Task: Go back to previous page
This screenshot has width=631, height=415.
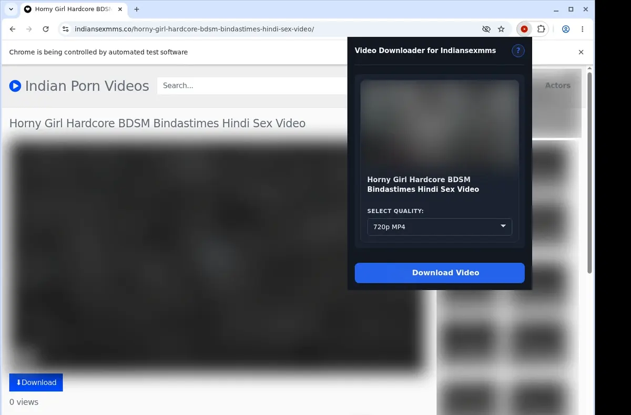Action: coord(13,29)
